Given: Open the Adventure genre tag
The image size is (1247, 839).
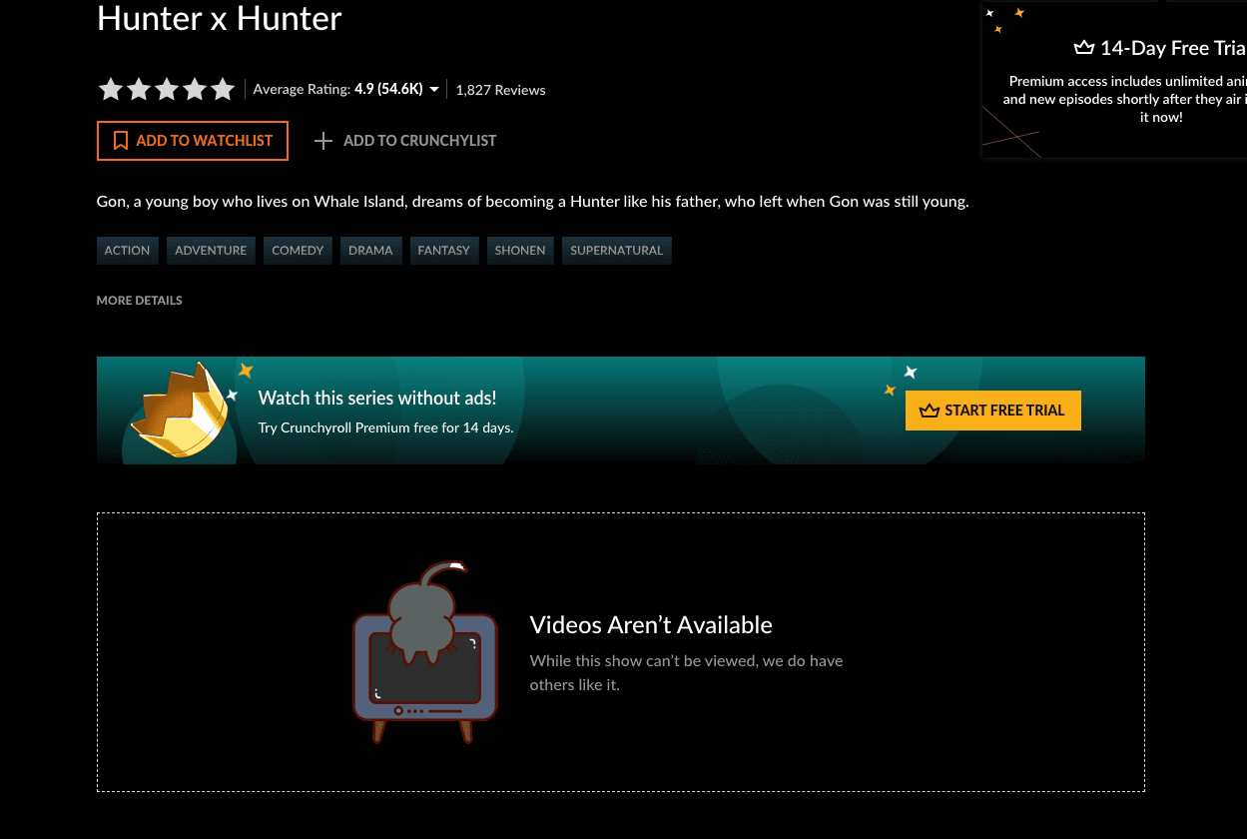Looking at the screenshot, I should tap(211, 251).
